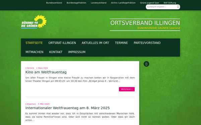The width and height of the screenshot is (201, 125).
Task: Click the Allgemein category tag icon
Action: (26, 104)
